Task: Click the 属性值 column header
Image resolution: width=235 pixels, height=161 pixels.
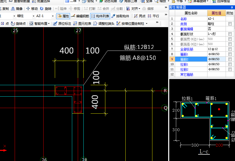Action: (216, 13)
